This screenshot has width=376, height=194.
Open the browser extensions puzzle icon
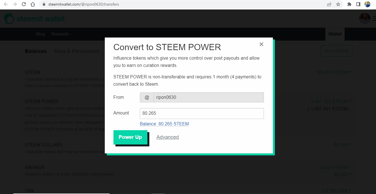click(x=349, y=4)
